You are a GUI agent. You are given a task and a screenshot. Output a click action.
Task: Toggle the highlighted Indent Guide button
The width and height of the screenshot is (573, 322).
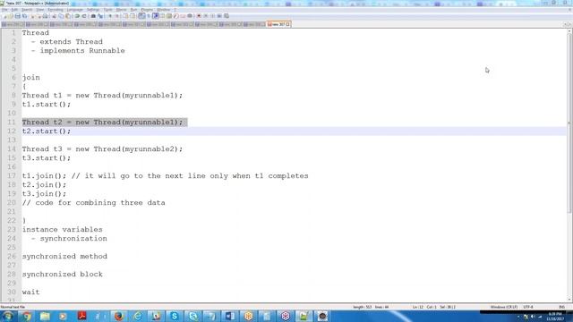tap(156, 16)
